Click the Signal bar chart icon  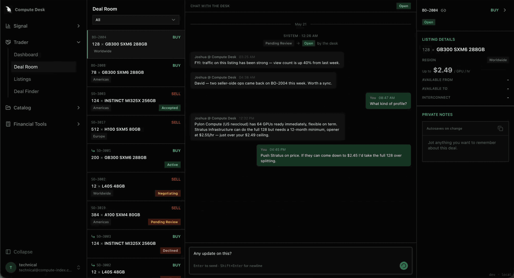[x=8, y=26]
